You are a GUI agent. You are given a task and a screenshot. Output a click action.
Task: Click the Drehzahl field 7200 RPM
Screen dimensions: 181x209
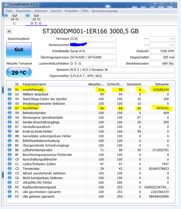[x=162, y=51]
